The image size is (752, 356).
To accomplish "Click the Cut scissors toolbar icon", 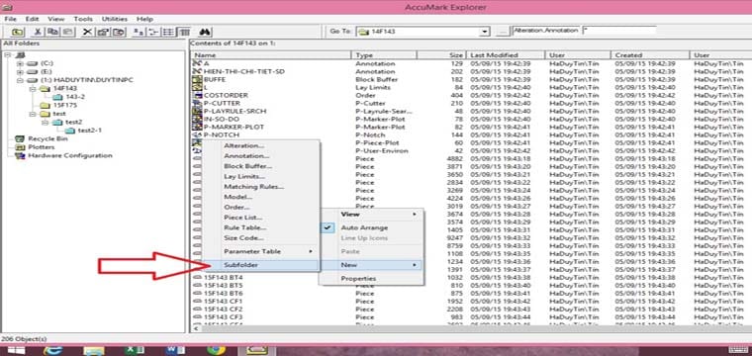I will point(37,32).
